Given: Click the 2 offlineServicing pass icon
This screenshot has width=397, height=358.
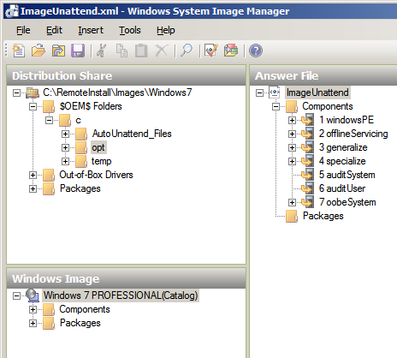Looking at the screenshot, I should pyautogui.click(x=307, y=134).
